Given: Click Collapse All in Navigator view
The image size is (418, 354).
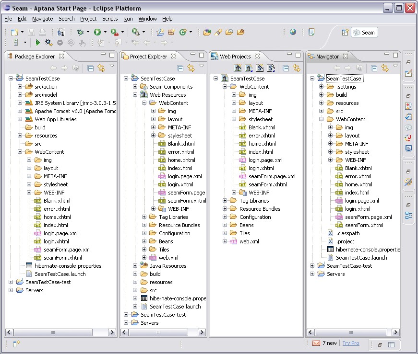Looking at the screenshot, I should (x=373, y=68).
